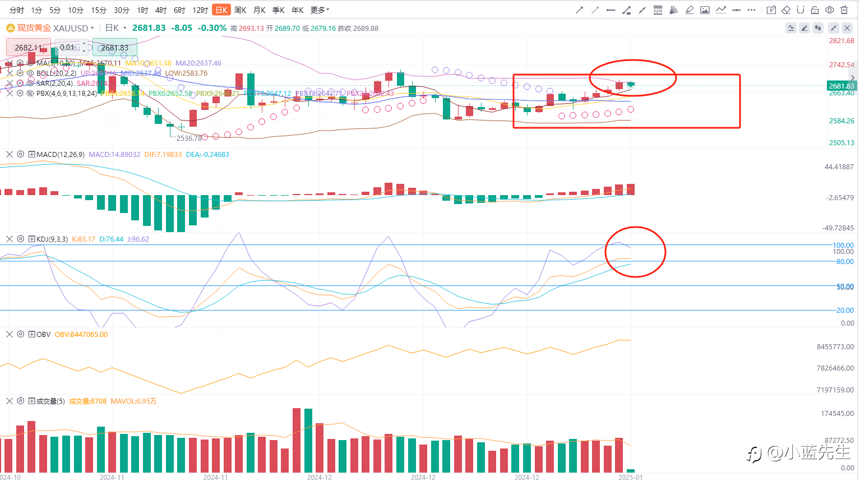
Task: Remove the KDJ(9,3,3) indicator with its X
Action: pos(10,239)
